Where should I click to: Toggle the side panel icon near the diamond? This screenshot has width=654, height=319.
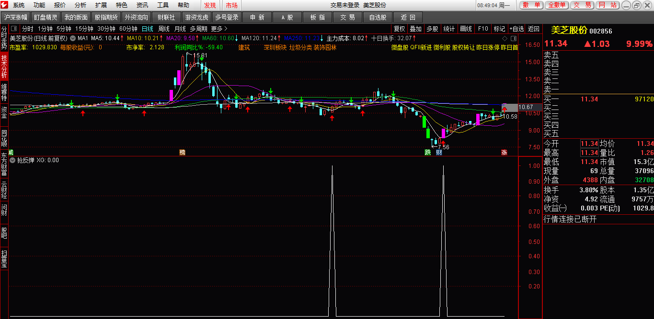point(513,38)
